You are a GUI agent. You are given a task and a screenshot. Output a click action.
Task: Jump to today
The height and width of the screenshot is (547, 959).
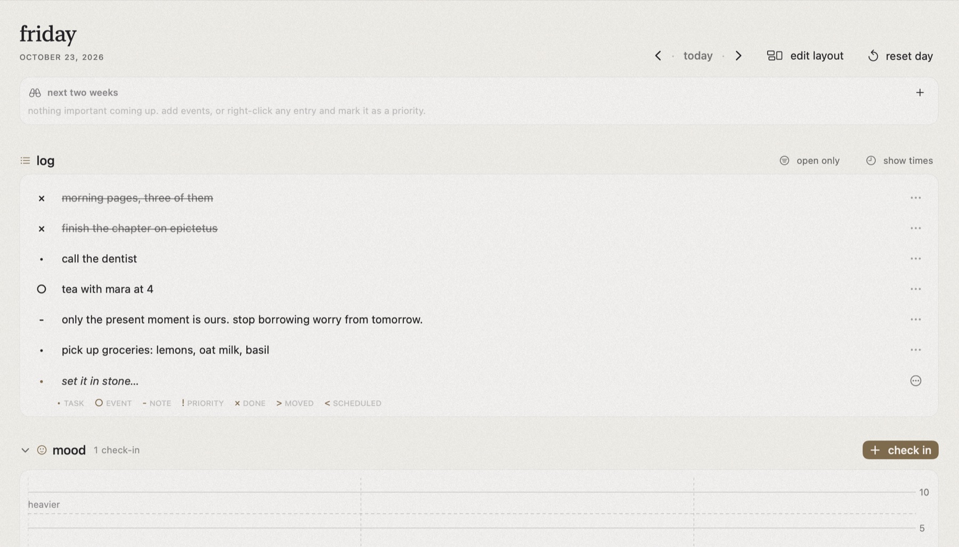[x=698, y=56]
